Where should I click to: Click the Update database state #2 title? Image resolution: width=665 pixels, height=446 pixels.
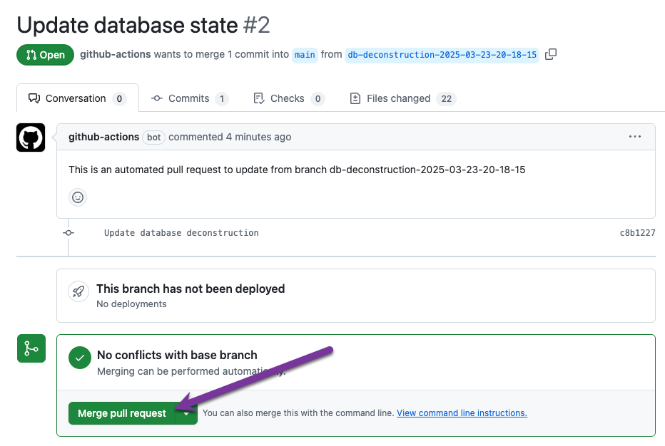coord(143,25)
